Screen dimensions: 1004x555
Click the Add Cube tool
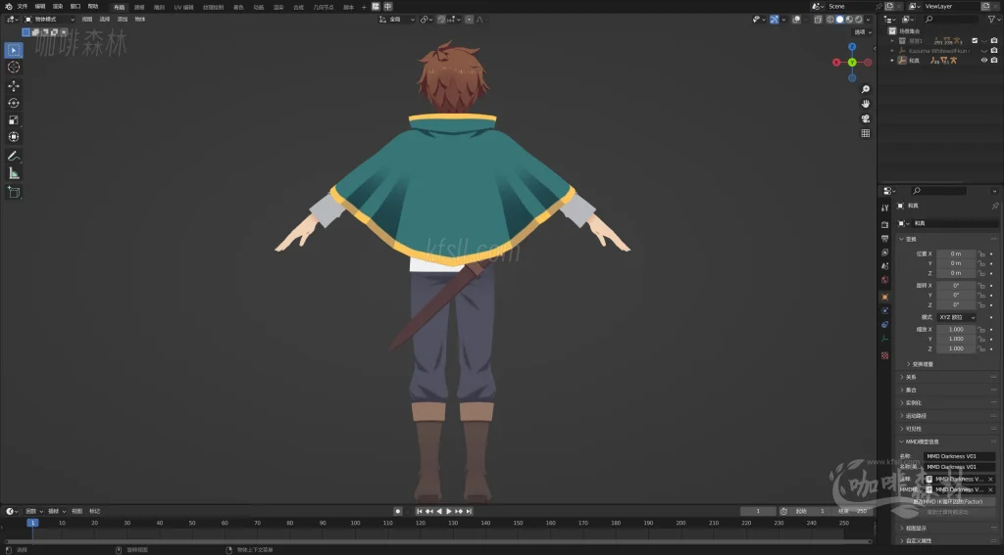pyautogui.click(x=14, y=192)
